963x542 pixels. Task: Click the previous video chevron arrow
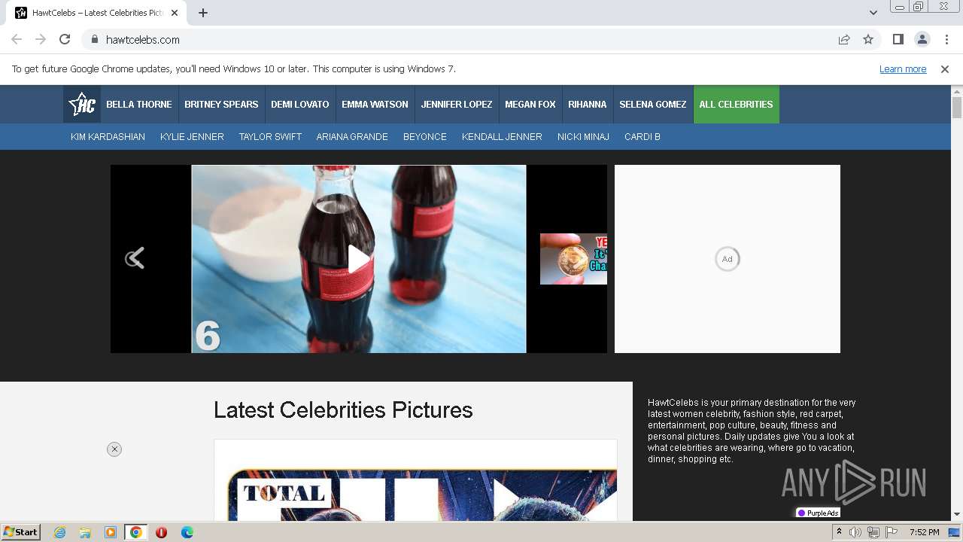pyautogui.click(x=135, y=258)
